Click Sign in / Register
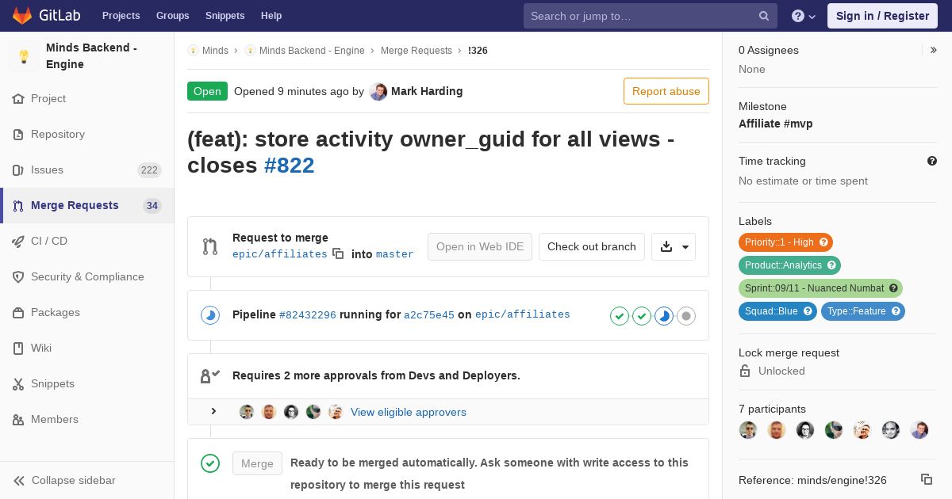 tap(882, 16)
